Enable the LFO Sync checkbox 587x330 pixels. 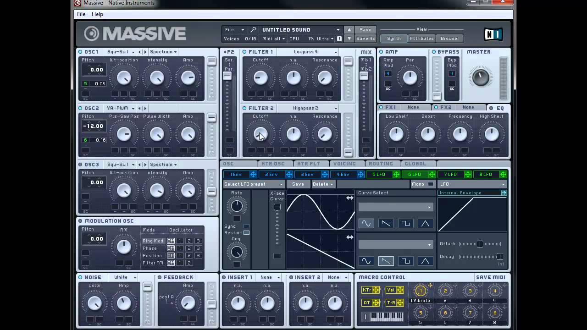click(x=246, y=226)
